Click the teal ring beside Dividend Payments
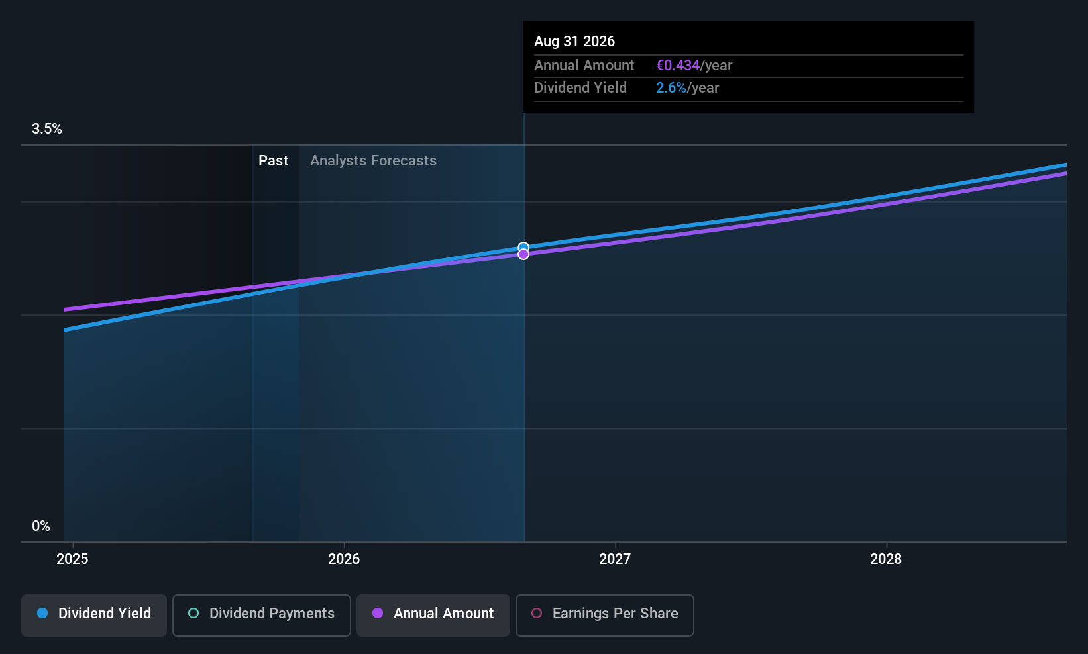The image size is (1088, 654). coord(193,614)
